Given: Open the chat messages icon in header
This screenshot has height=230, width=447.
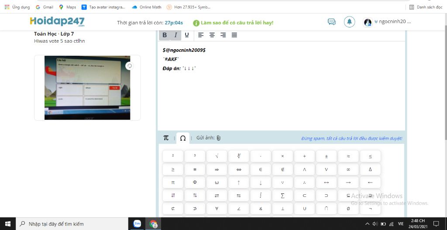Looking at the screenshot, I should tap(332, 22).
